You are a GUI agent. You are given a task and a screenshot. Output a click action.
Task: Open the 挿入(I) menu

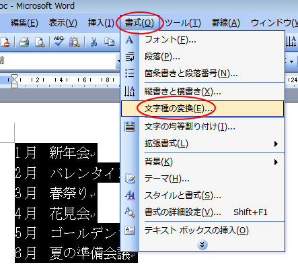coord(101,23)
